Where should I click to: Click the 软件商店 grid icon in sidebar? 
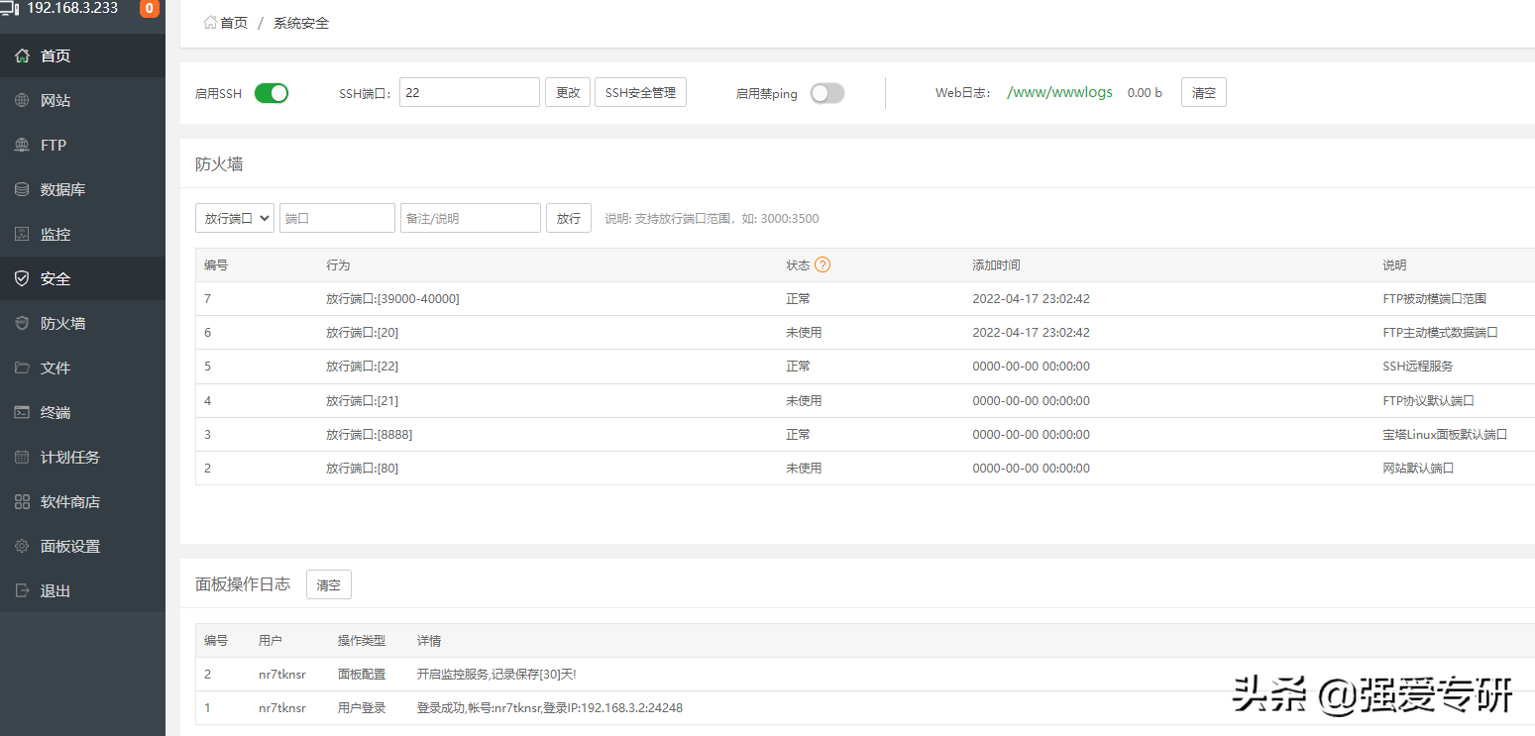point(22,501)
